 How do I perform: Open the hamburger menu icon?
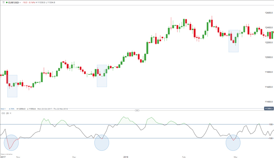[x=4, y=2]
